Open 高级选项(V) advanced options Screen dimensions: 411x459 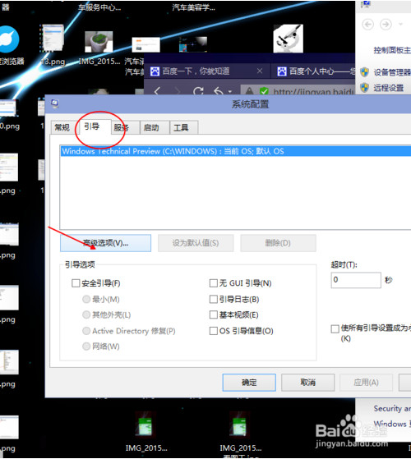[105, 243]
